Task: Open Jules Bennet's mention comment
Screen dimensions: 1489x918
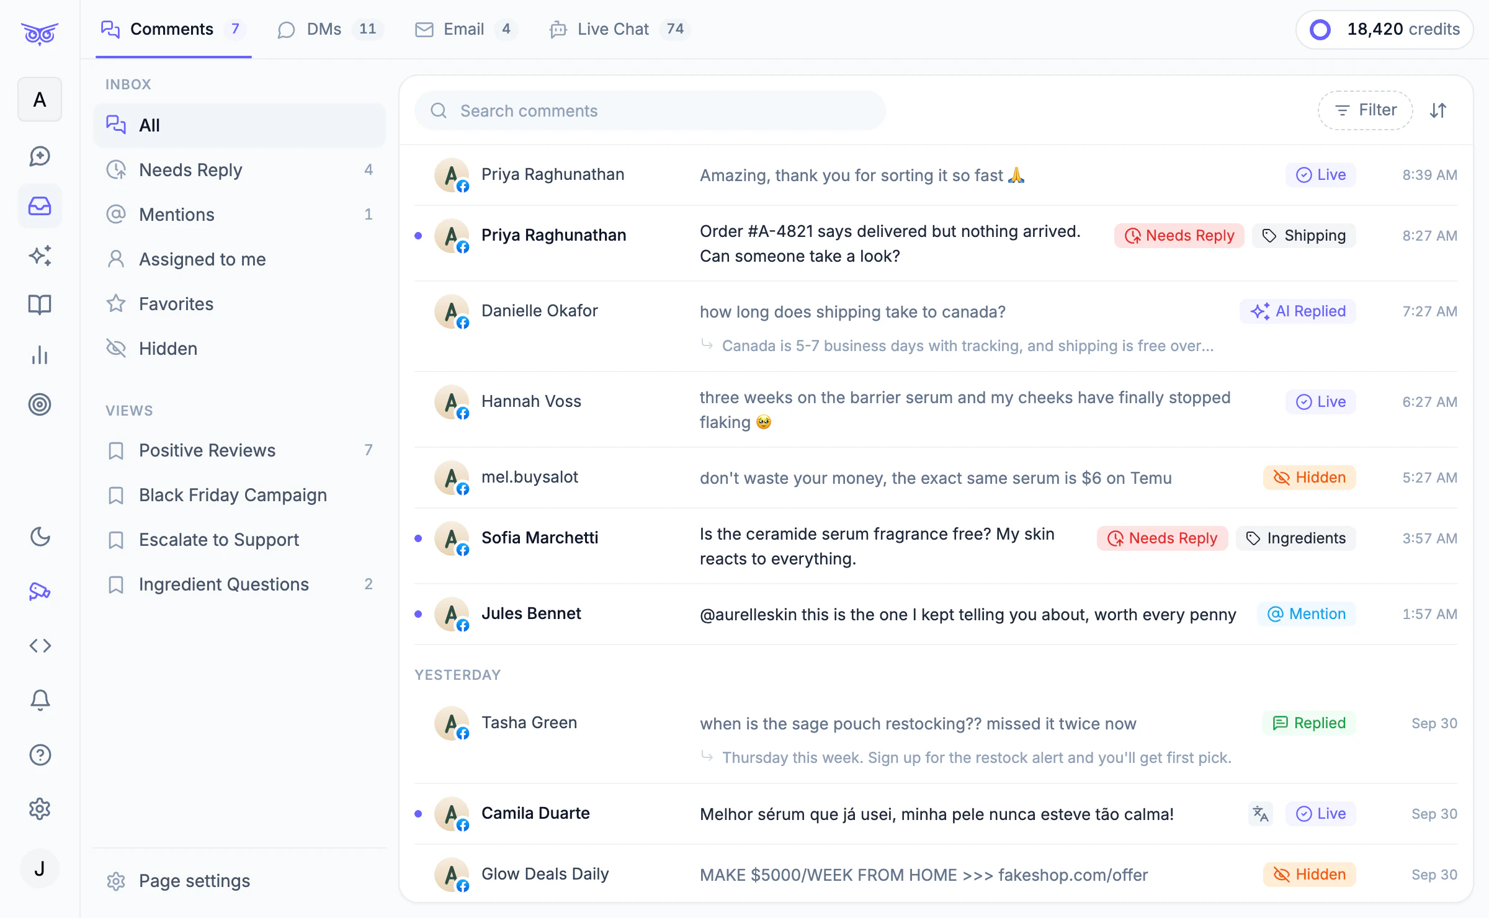Action: coord(936,614)
